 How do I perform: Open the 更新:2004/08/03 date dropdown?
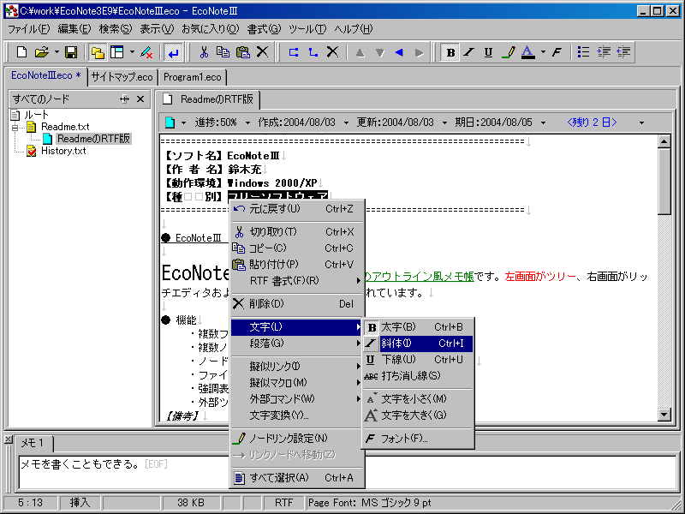444,123
